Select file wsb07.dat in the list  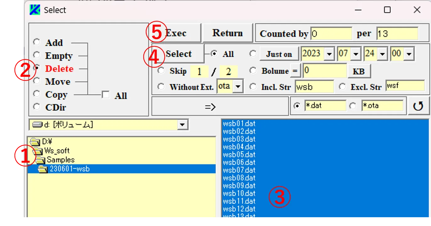tap(325, 170)
